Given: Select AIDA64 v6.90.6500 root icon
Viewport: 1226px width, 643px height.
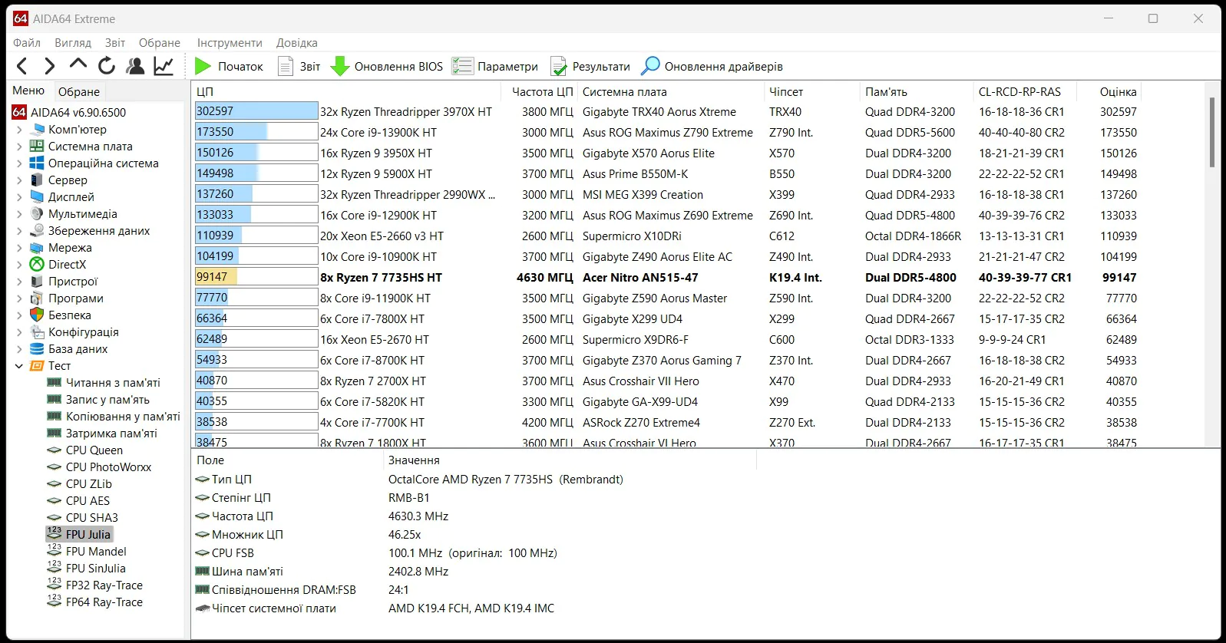Looking at the screenshot, I should [19, 113].
